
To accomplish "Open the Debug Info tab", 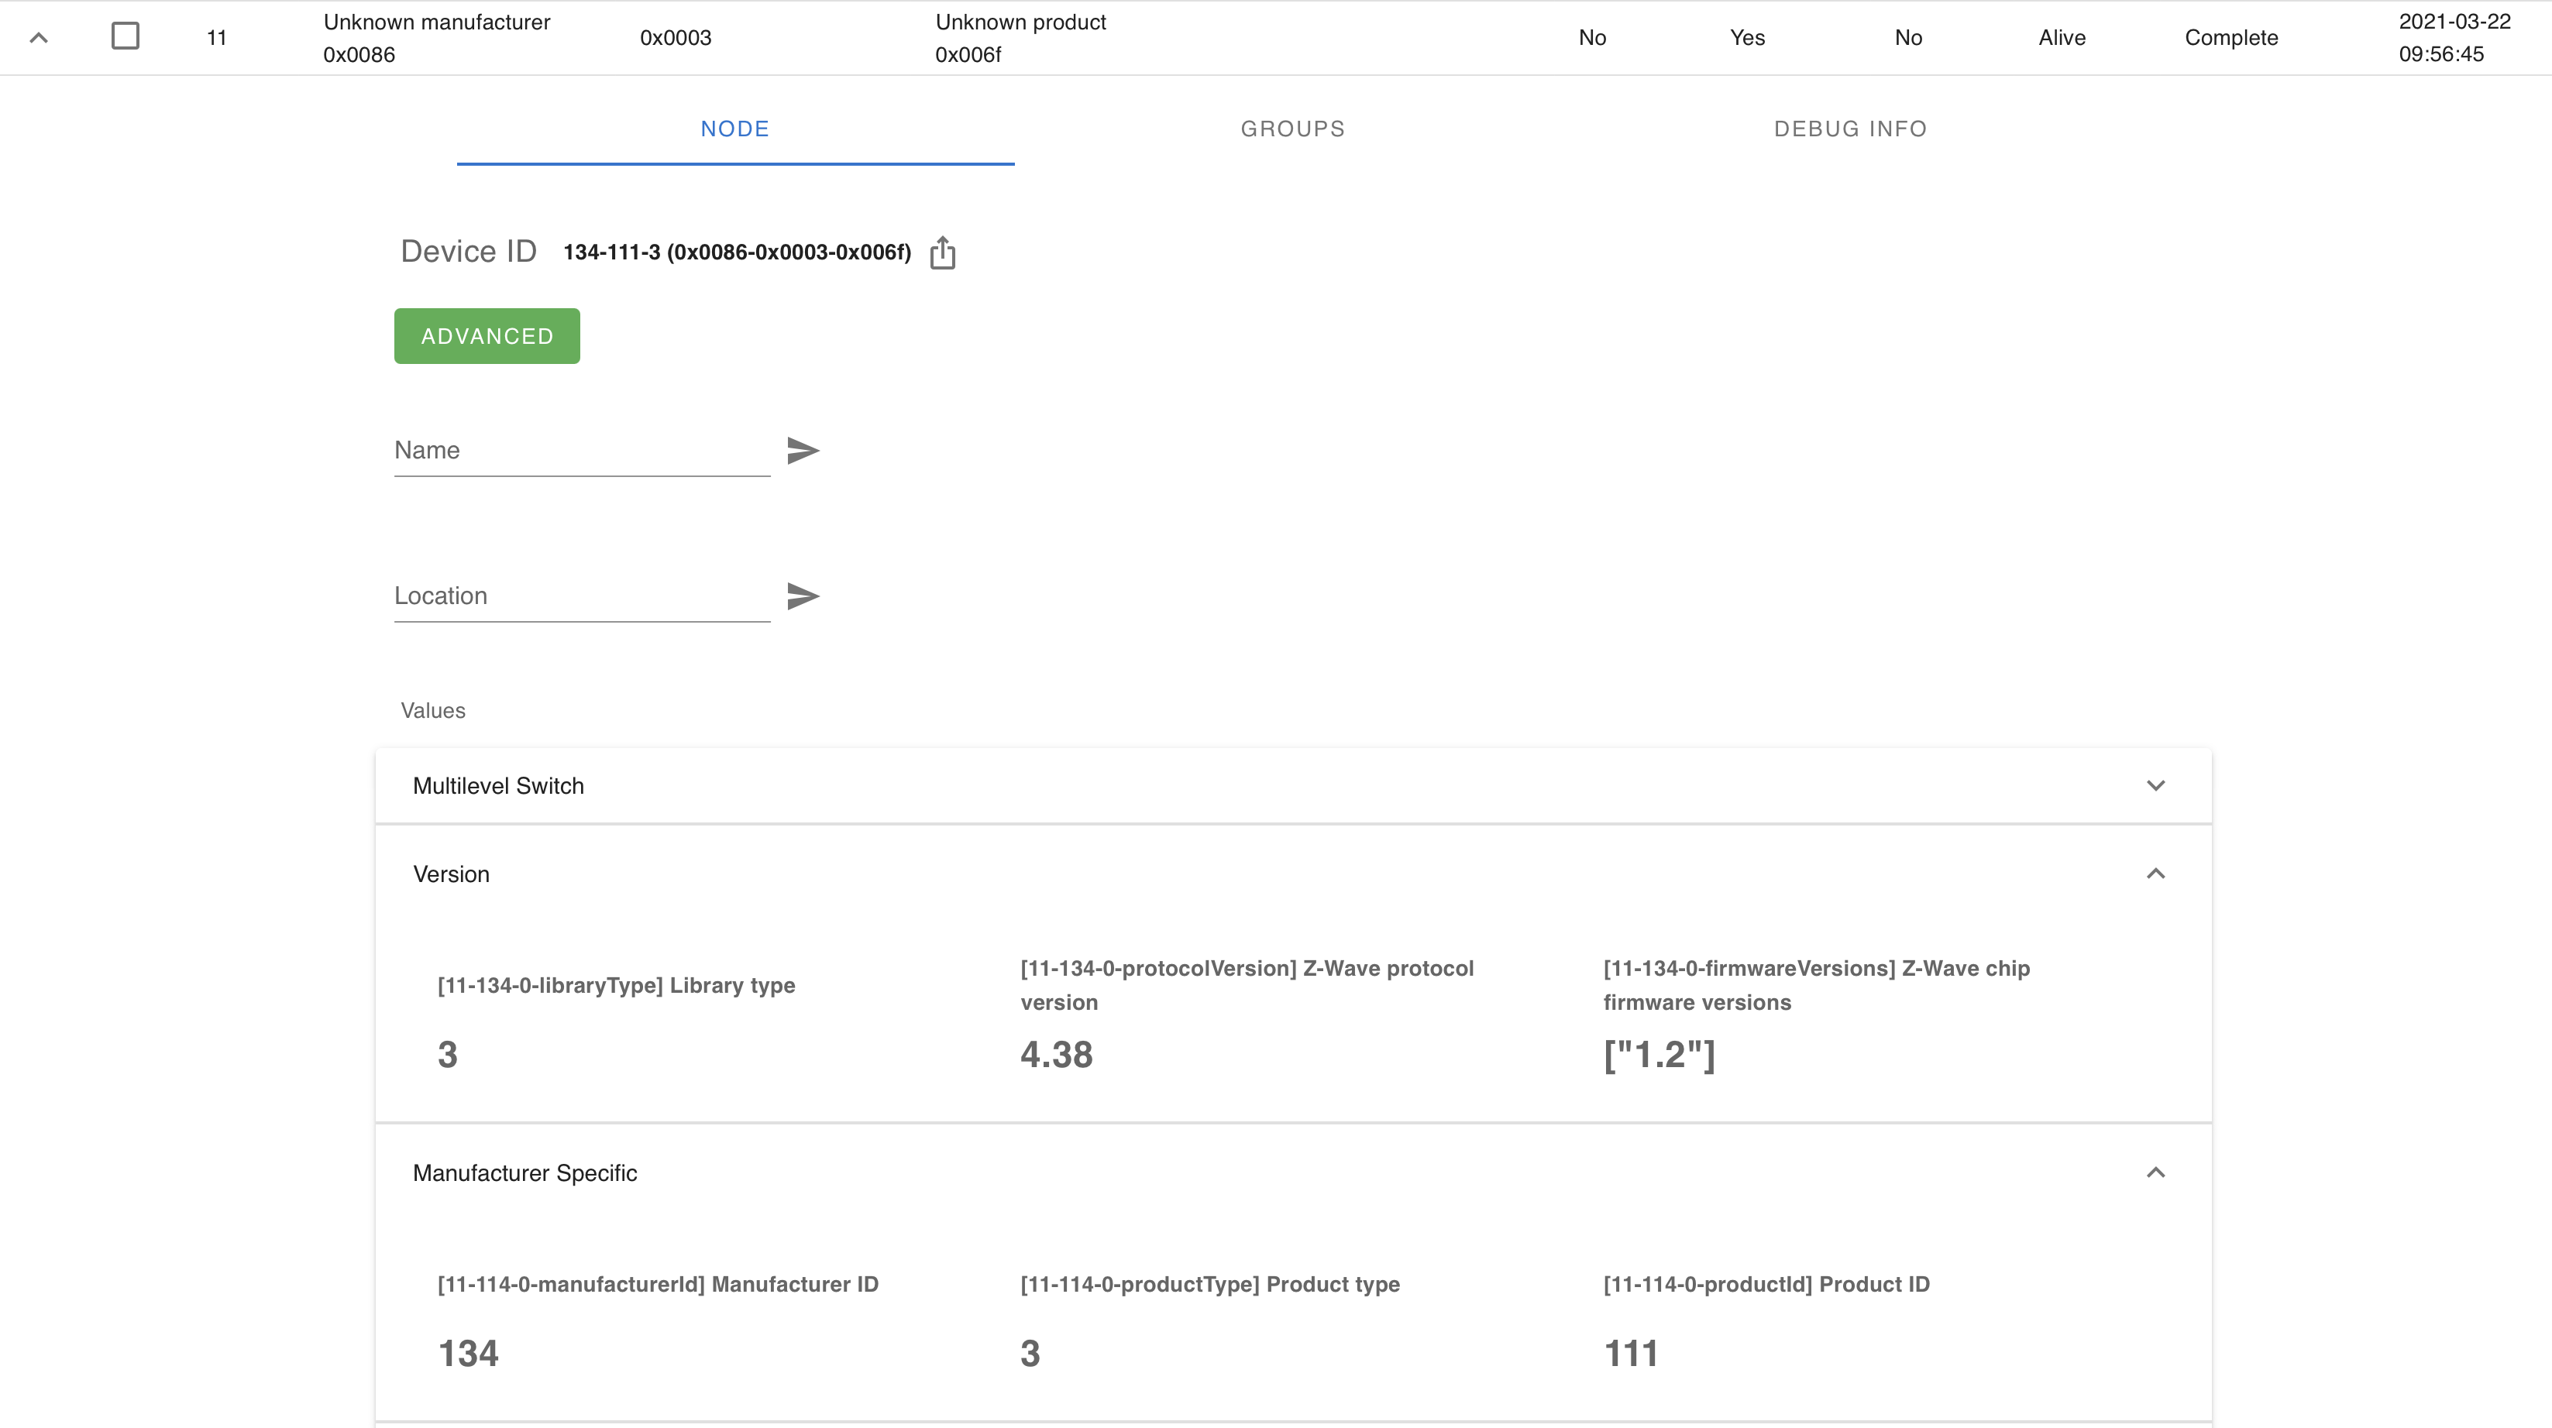I will [x=1849, y=129].
